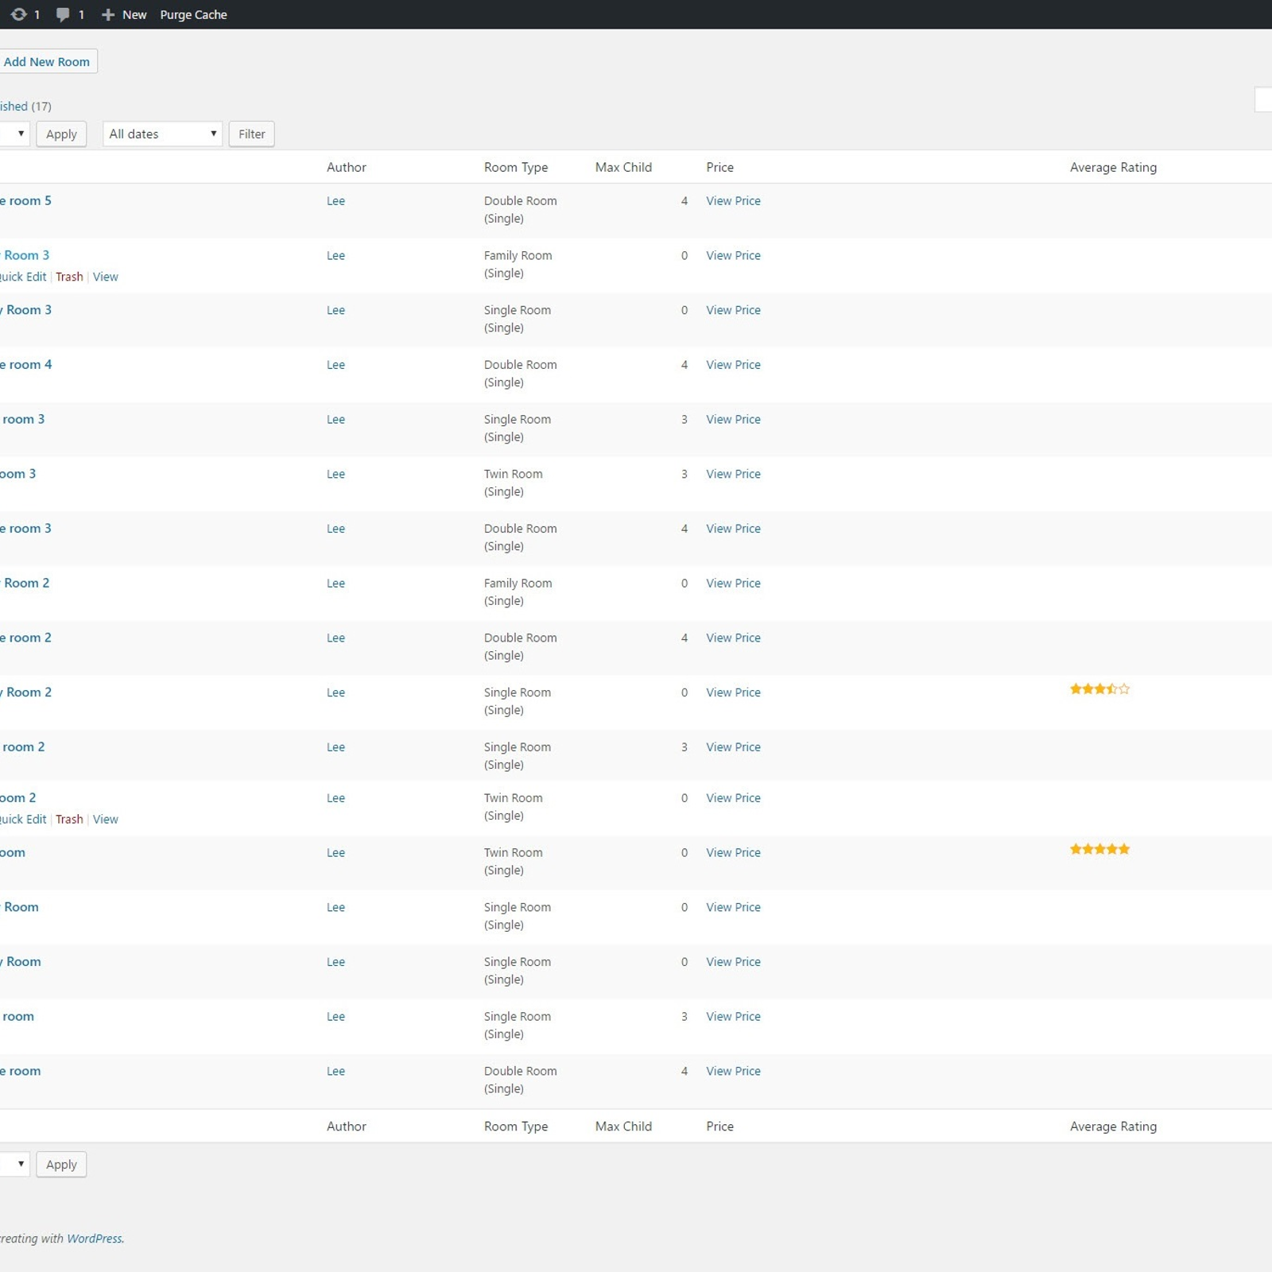
Task: Open View Price for the room 4 row
Action: 733,364
